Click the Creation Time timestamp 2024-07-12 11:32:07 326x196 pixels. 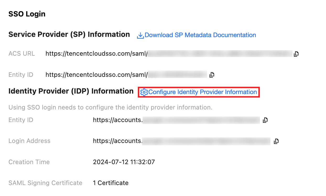124,162
